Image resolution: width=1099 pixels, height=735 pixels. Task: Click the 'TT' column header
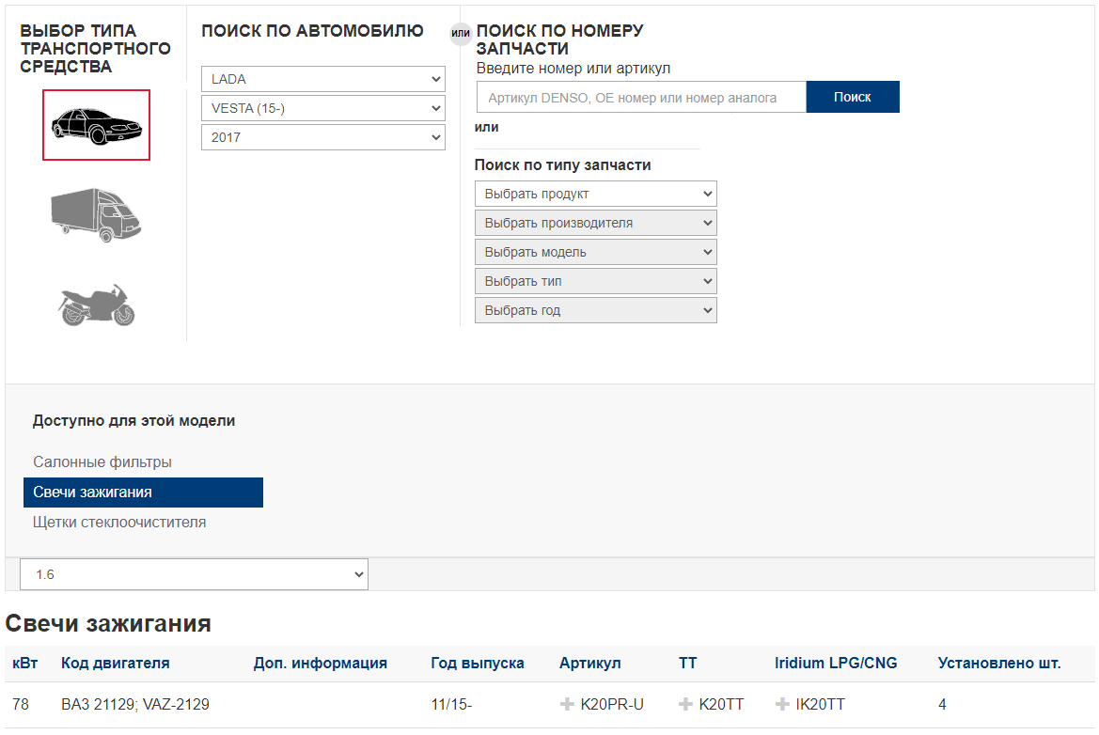point(687,663)
